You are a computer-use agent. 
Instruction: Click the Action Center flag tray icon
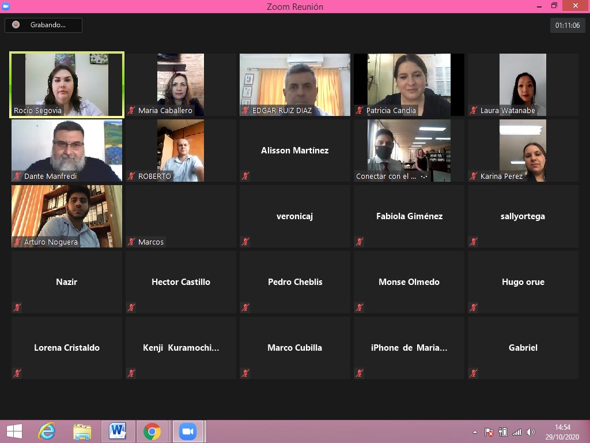click(x=489, y=432)
